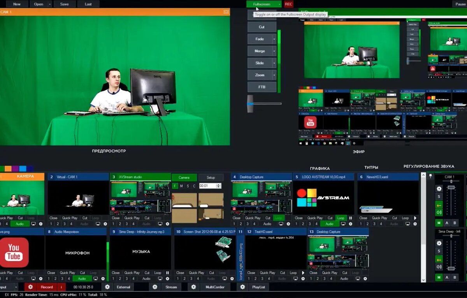Image resolution: width=467 pixels, height=298 pixels.
Task: Click the Cut transition button
Action: (x=262, y=27)
